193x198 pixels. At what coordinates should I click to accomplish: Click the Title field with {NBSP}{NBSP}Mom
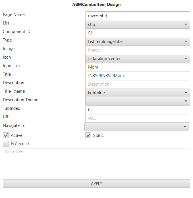tap(137, 76)
